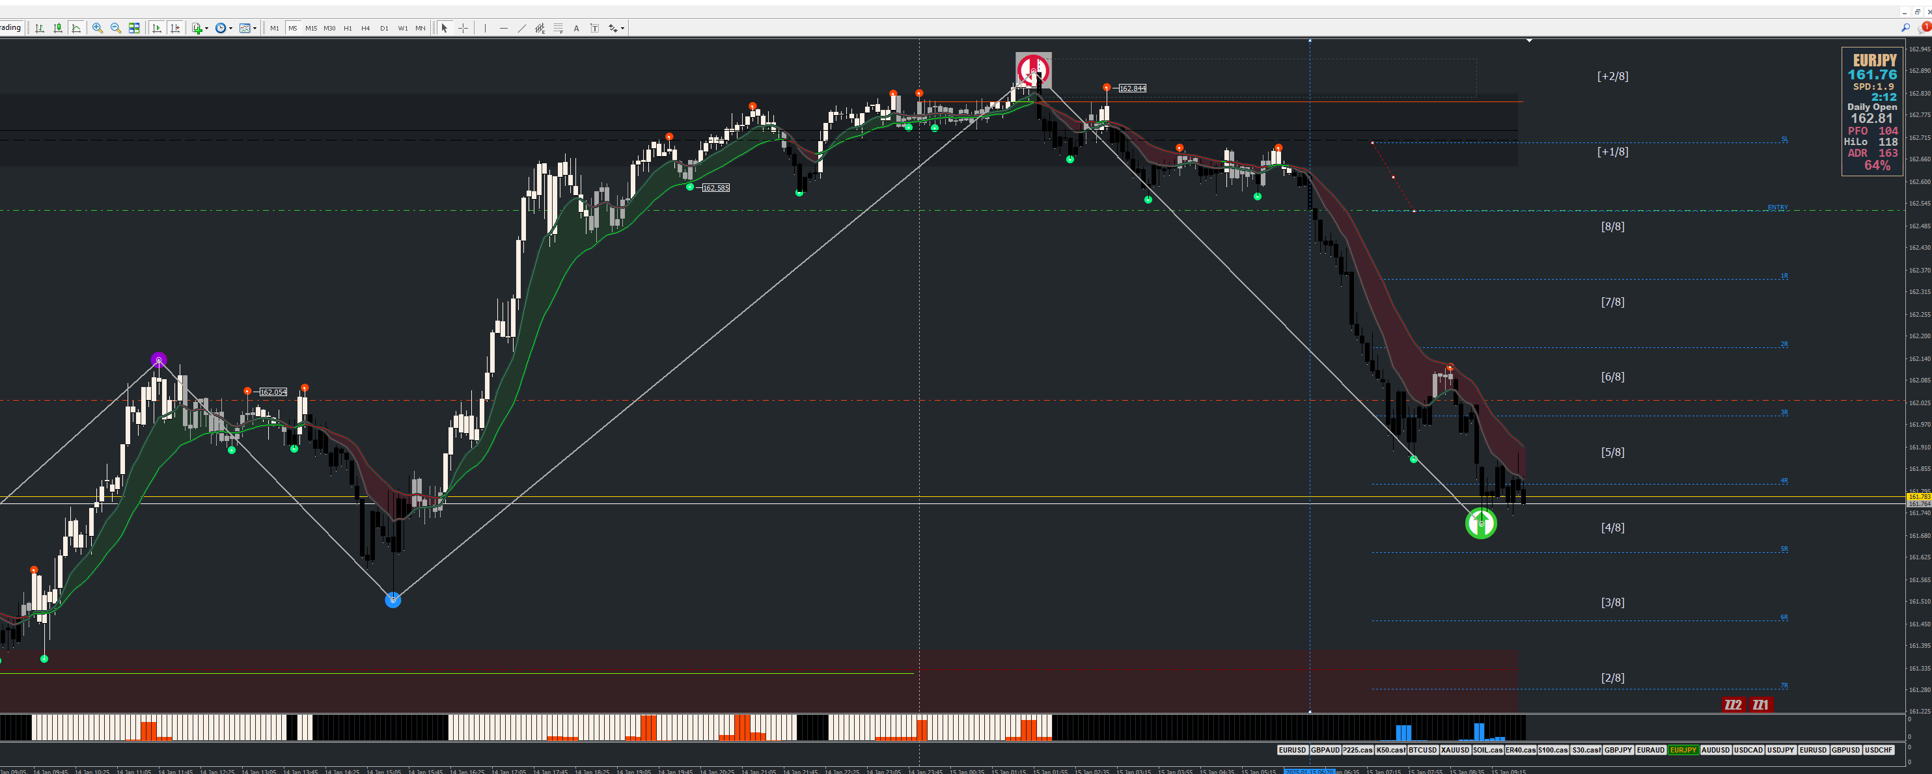Open the Templates dropdown arrow
Viewport: 1932px width, 774px height.
pos(255,29)
